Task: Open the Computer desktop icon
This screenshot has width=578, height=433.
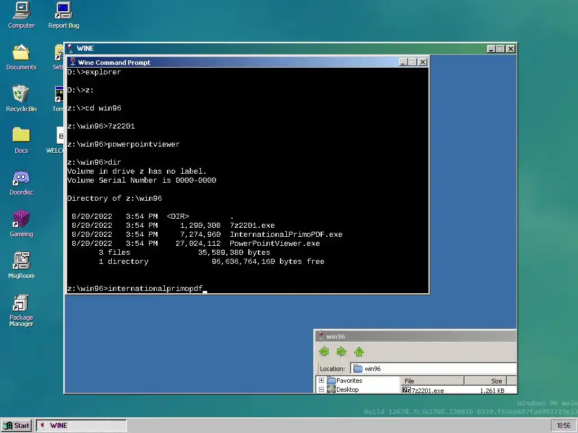Action: point(21,15)
